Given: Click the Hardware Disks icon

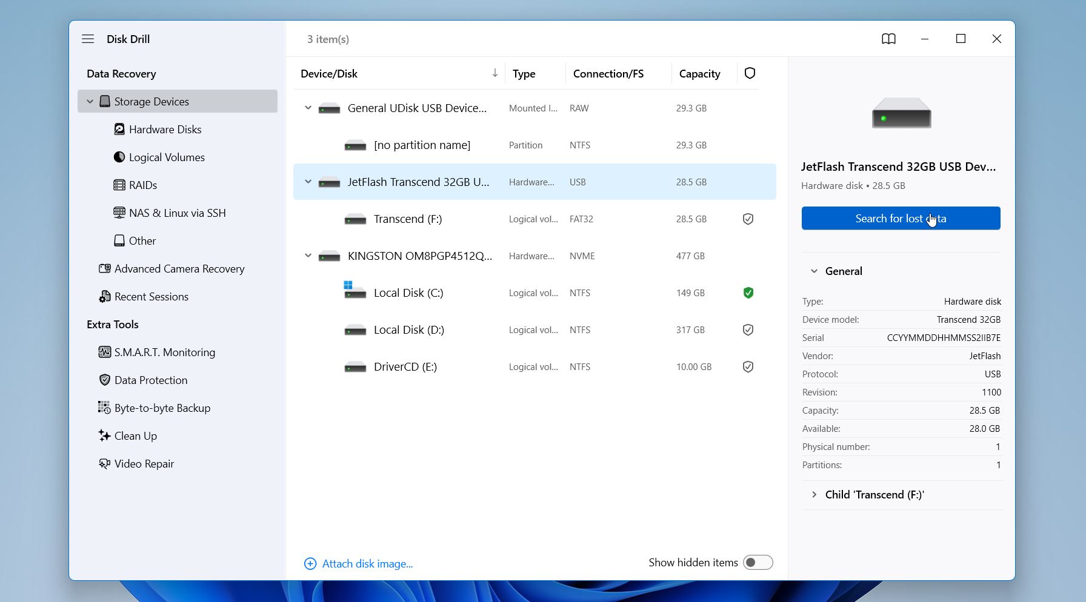Looking at the screenshot, I should click(119, 129).
